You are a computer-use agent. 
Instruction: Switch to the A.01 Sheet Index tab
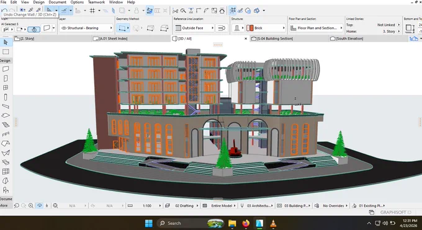point(131,38)
